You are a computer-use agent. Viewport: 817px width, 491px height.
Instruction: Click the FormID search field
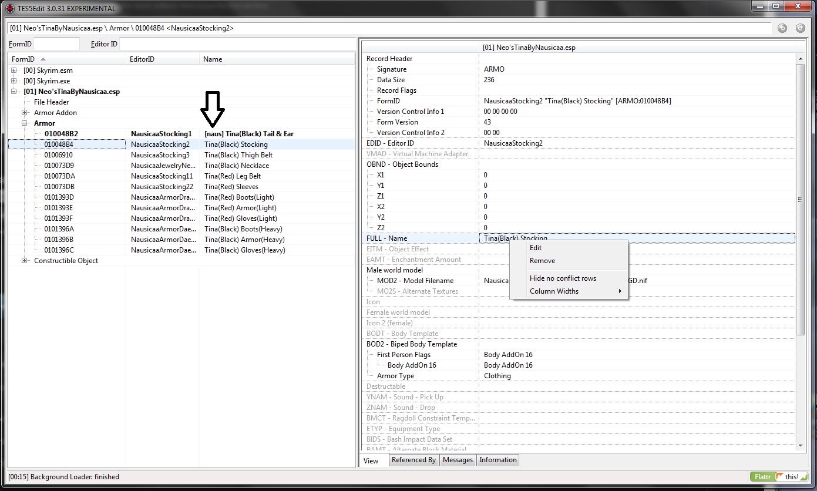[56, 43]
